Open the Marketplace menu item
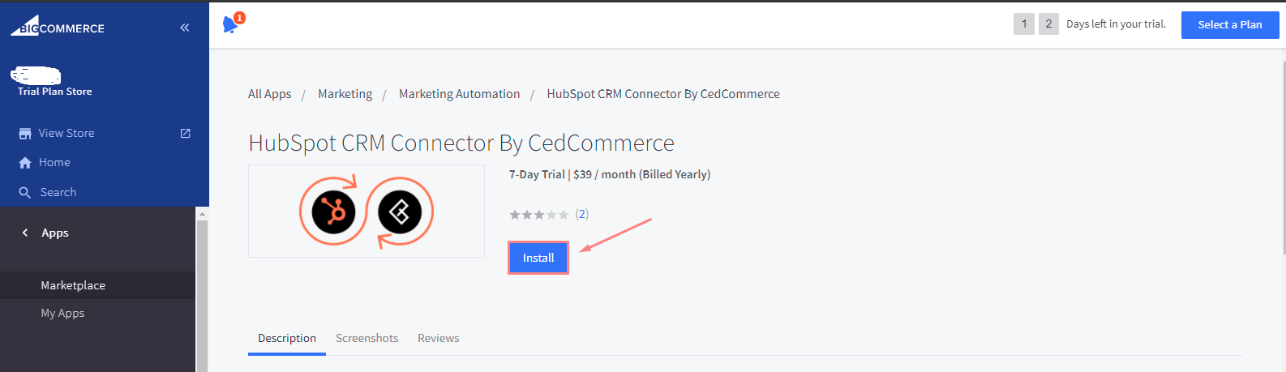 pos(73,285)
